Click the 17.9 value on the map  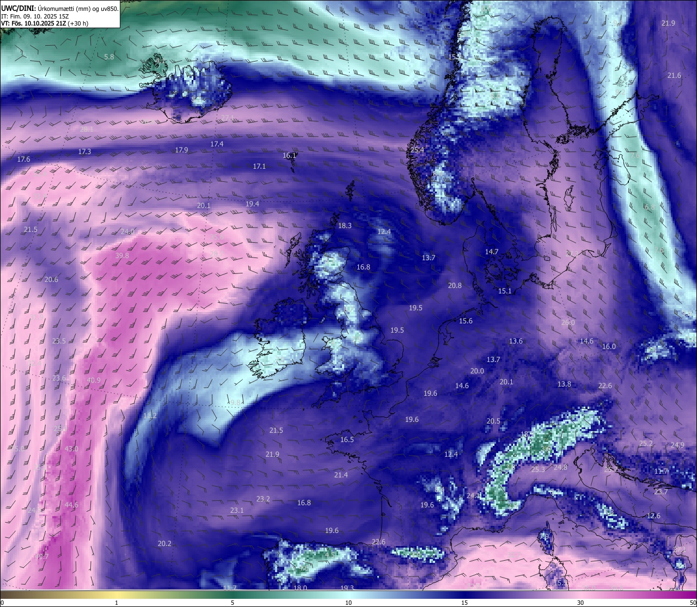point(181,150)
